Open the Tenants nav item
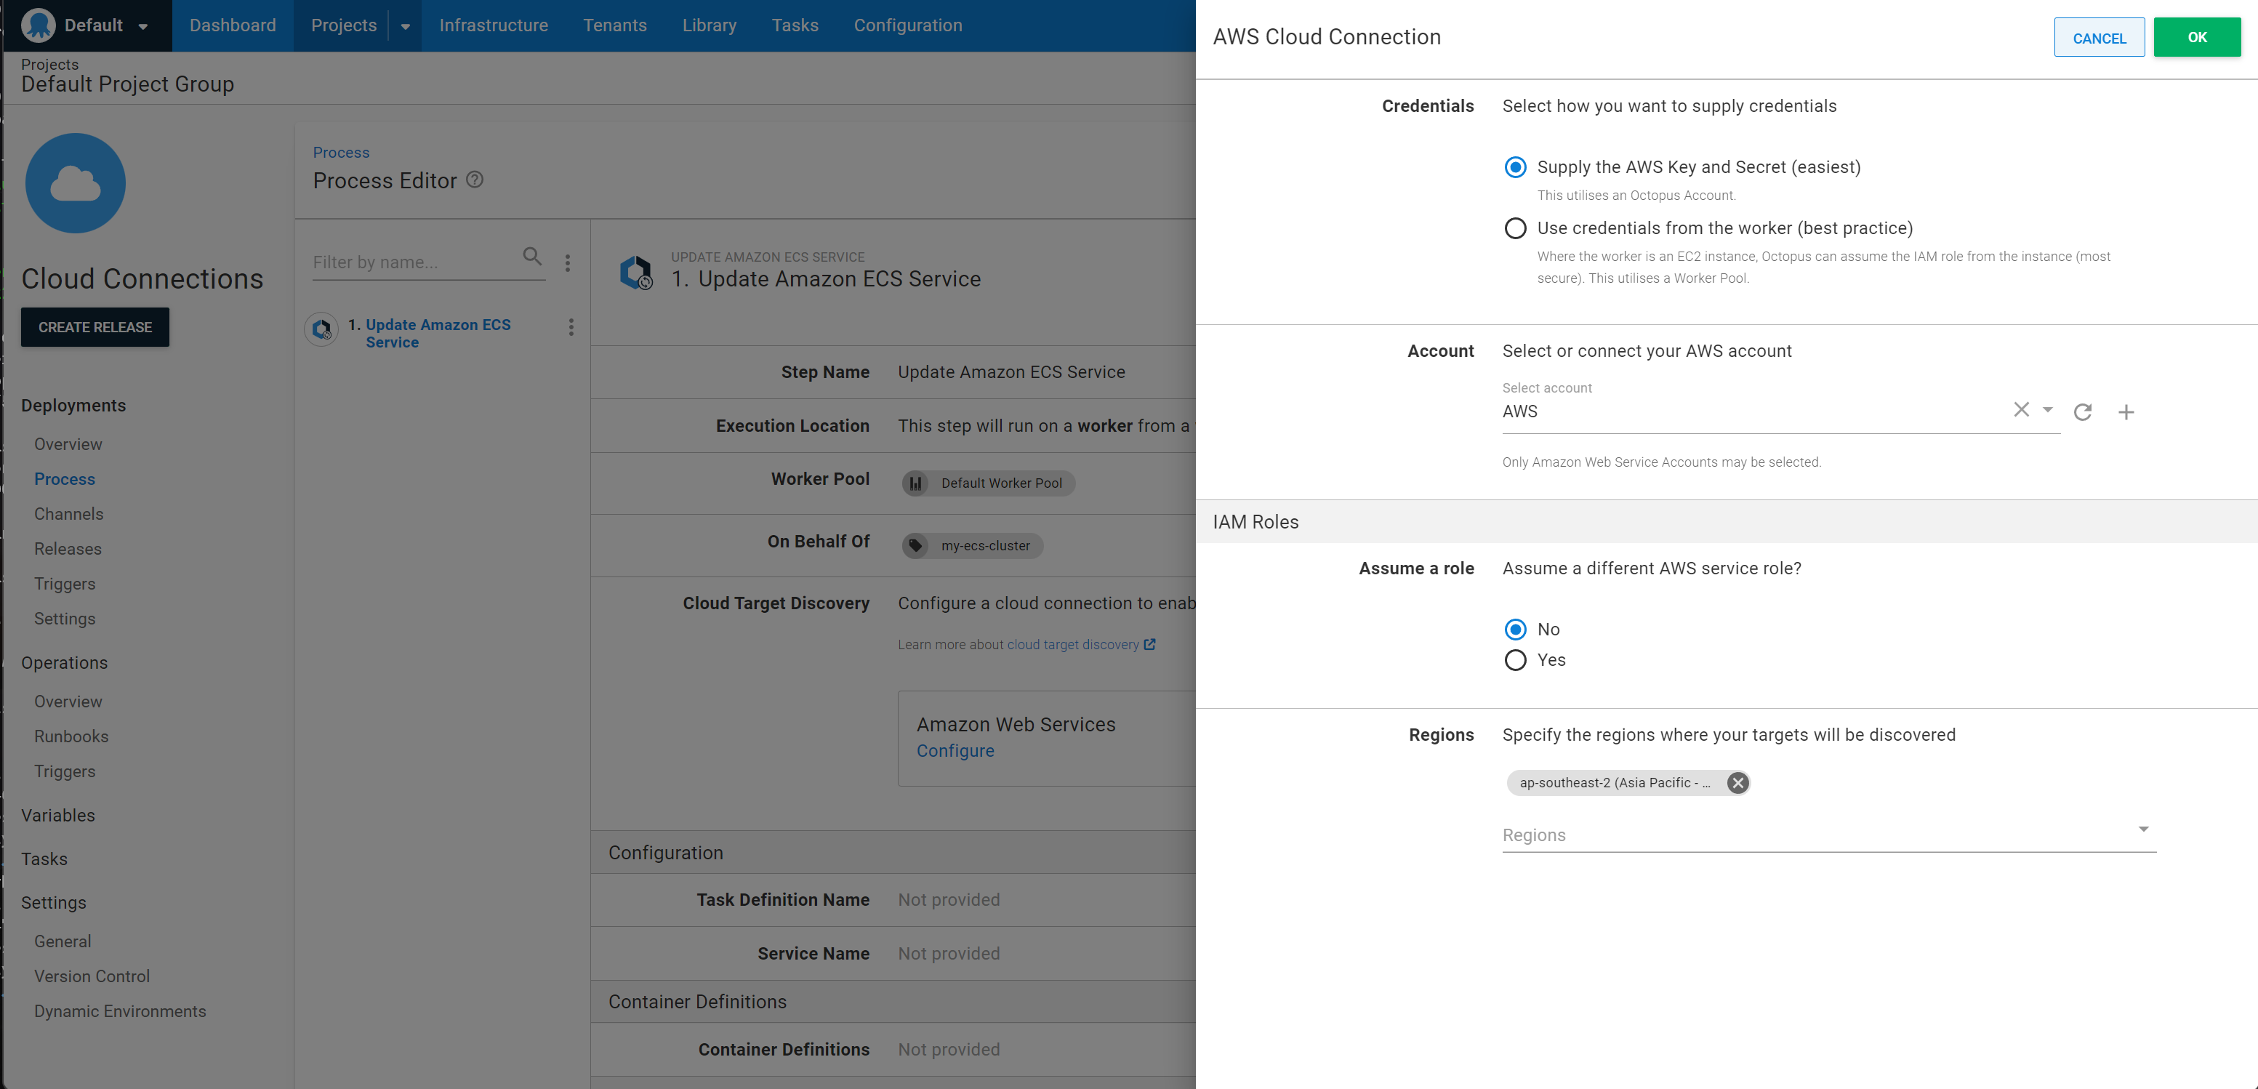2258x1089 pixels. click(615, 25)
